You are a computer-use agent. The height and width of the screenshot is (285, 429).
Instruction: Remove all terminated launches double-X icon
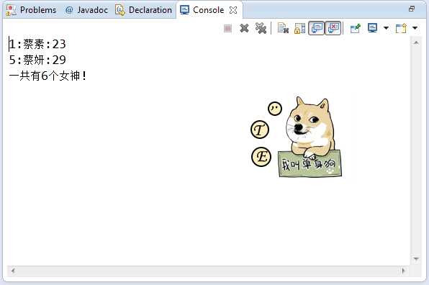261,28
